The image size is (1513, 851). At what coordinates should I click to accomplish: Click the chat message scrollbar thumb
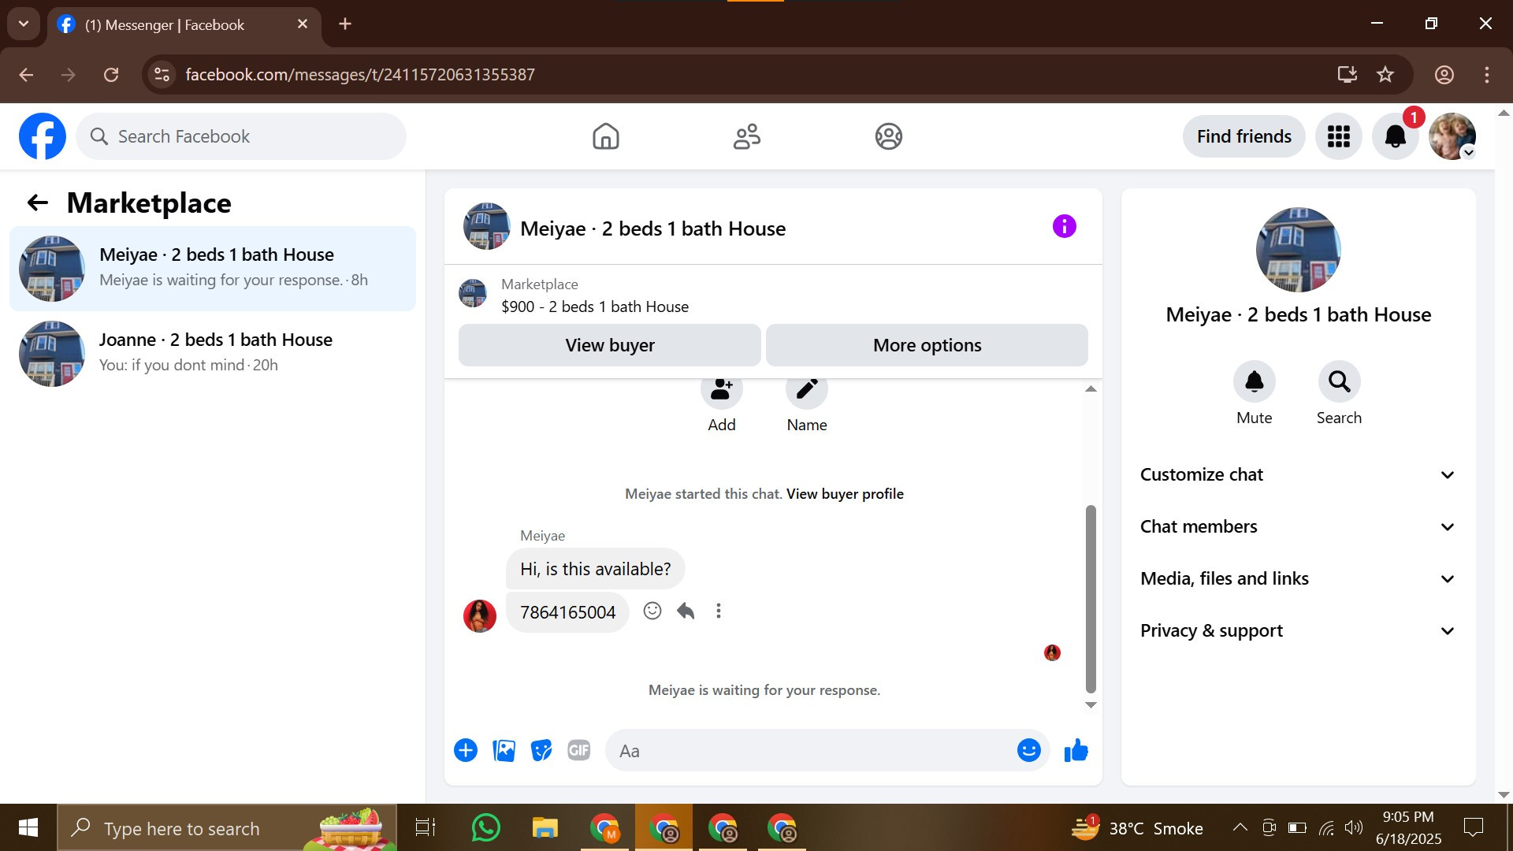pyautogui.click(x=1091, y=599)
